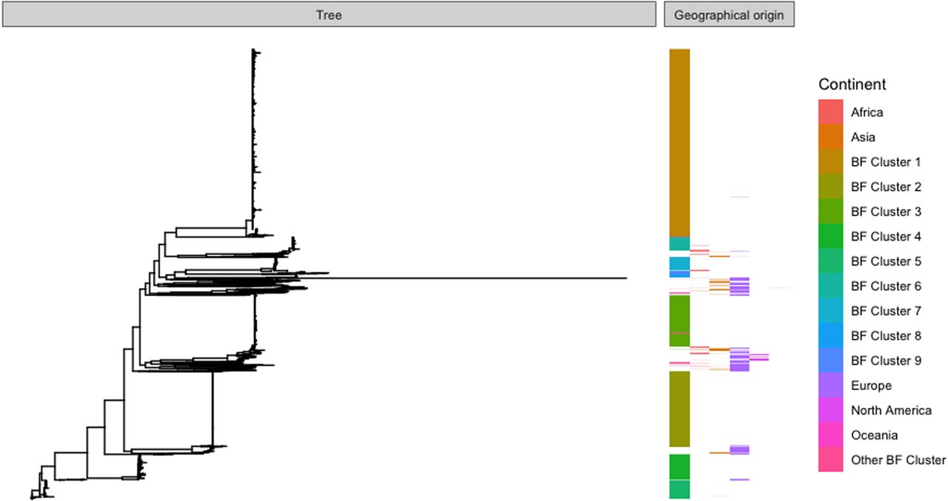Select the Tree panel header
The height and width of the screenshot is (501, 948).
(329, 14)
